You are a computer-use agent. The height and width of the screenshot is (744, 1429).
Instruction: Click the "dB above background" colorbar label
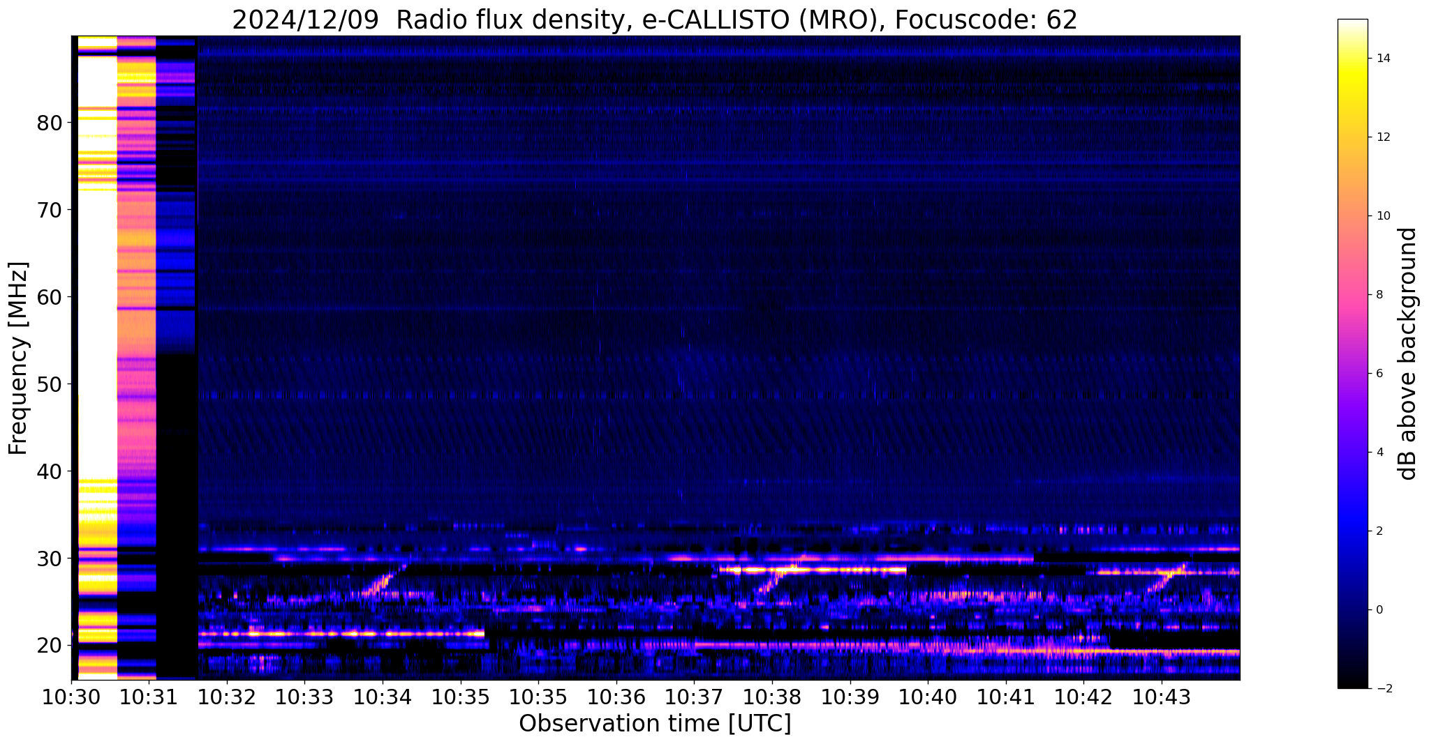pos(1409,354)
